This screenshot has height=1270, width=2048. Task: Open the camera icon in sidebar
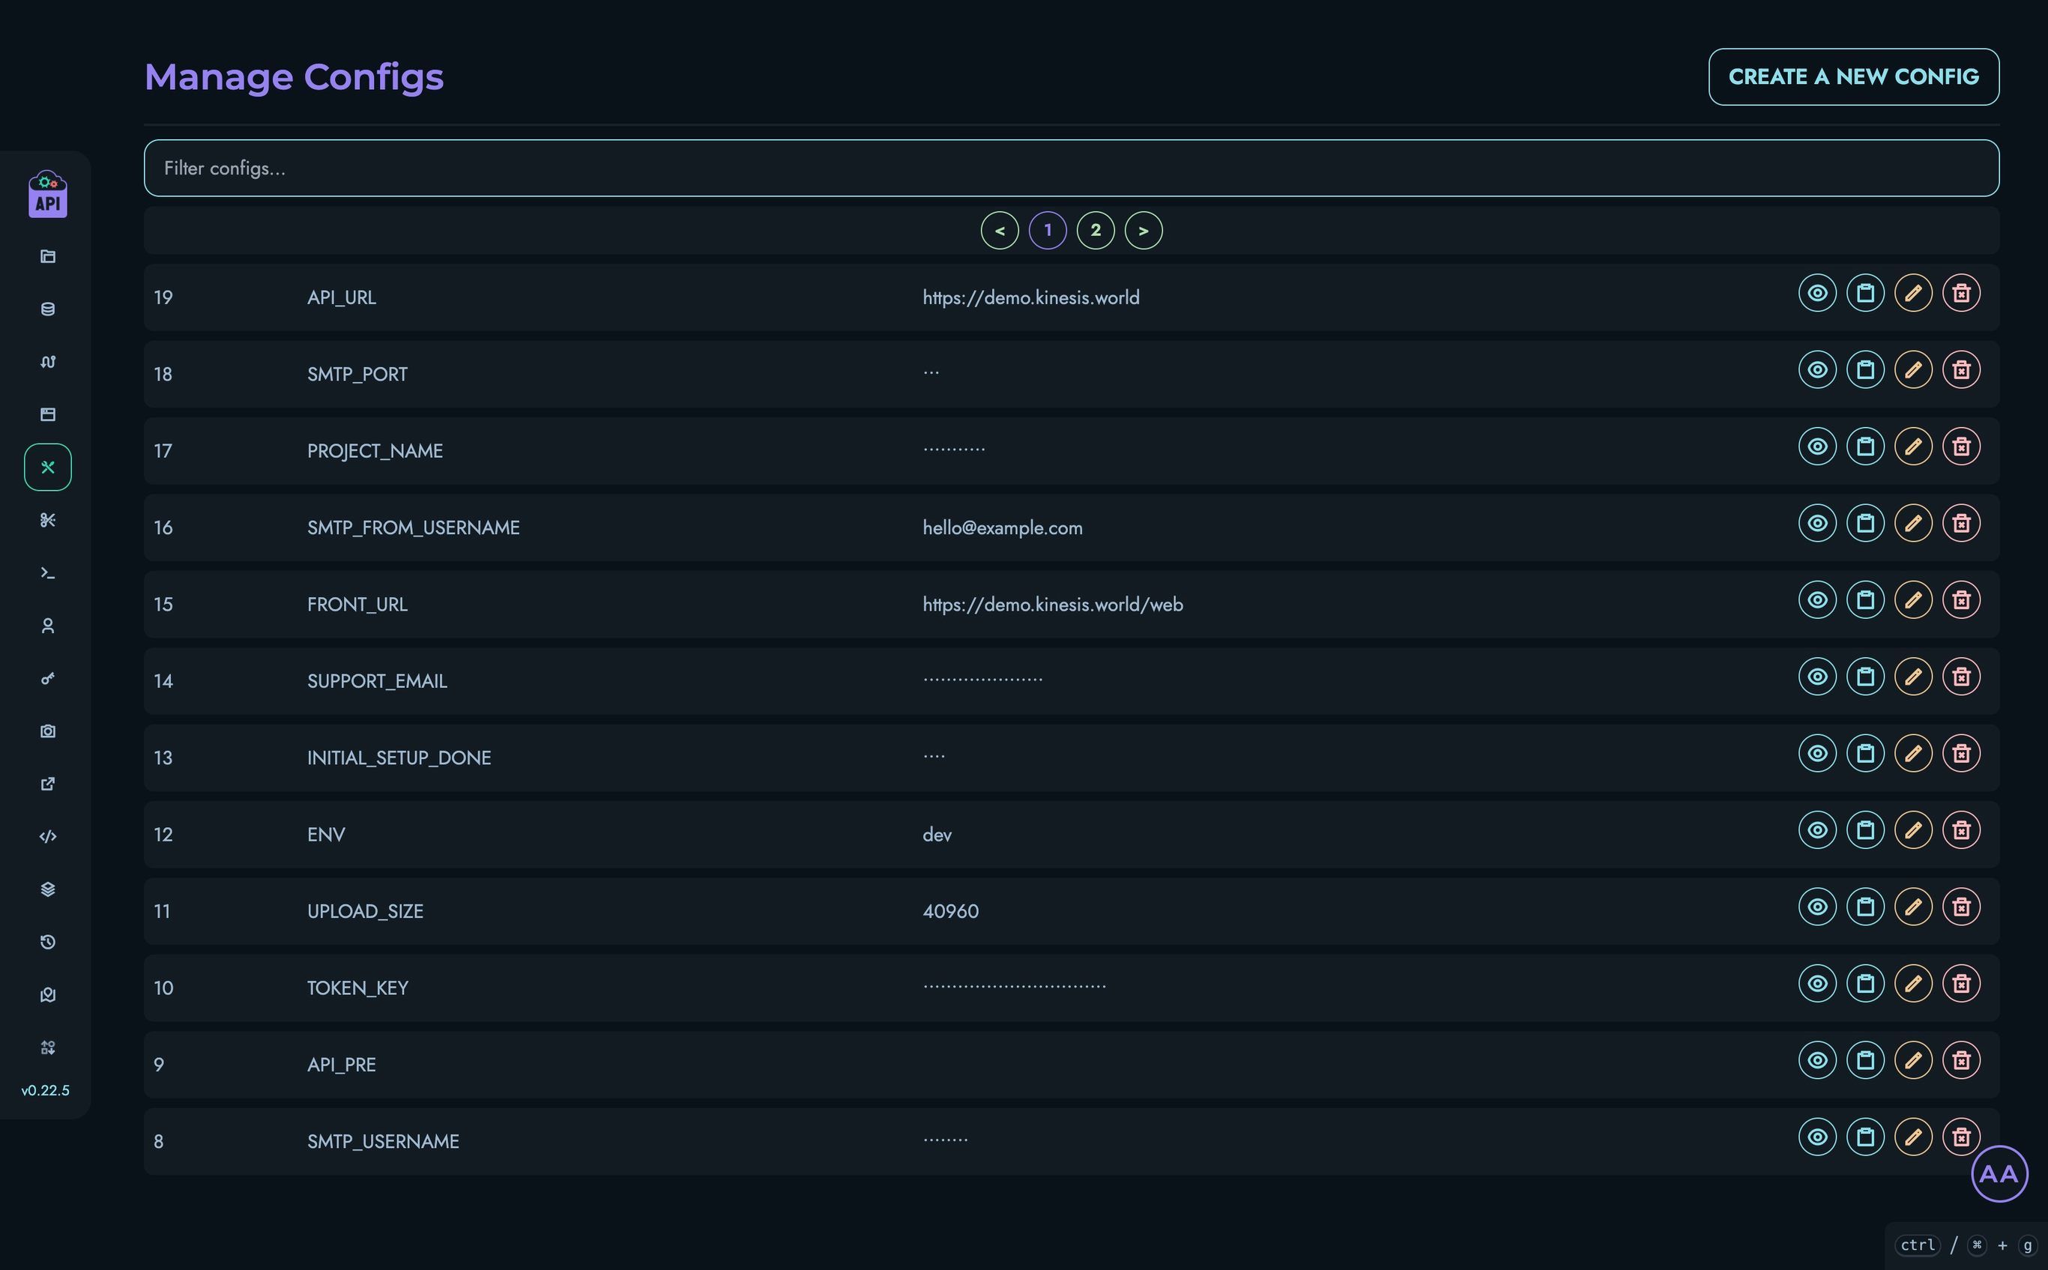click(x=48, y=731)
